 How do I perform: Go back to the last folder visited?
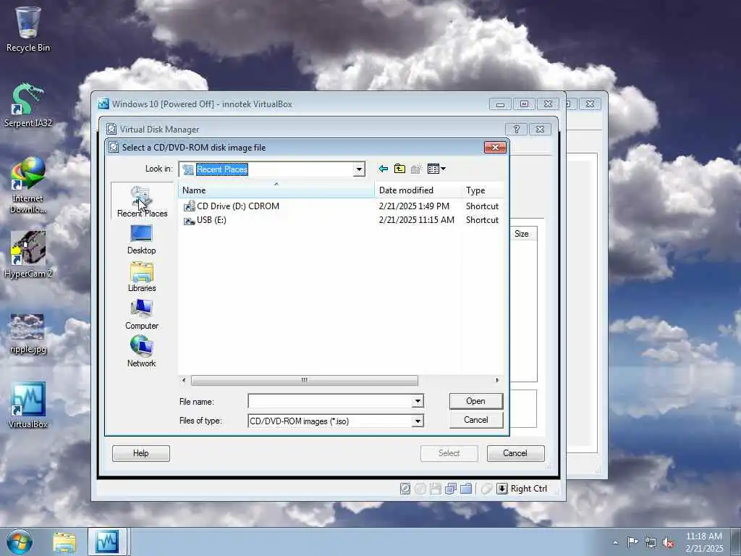click(384, 169)
